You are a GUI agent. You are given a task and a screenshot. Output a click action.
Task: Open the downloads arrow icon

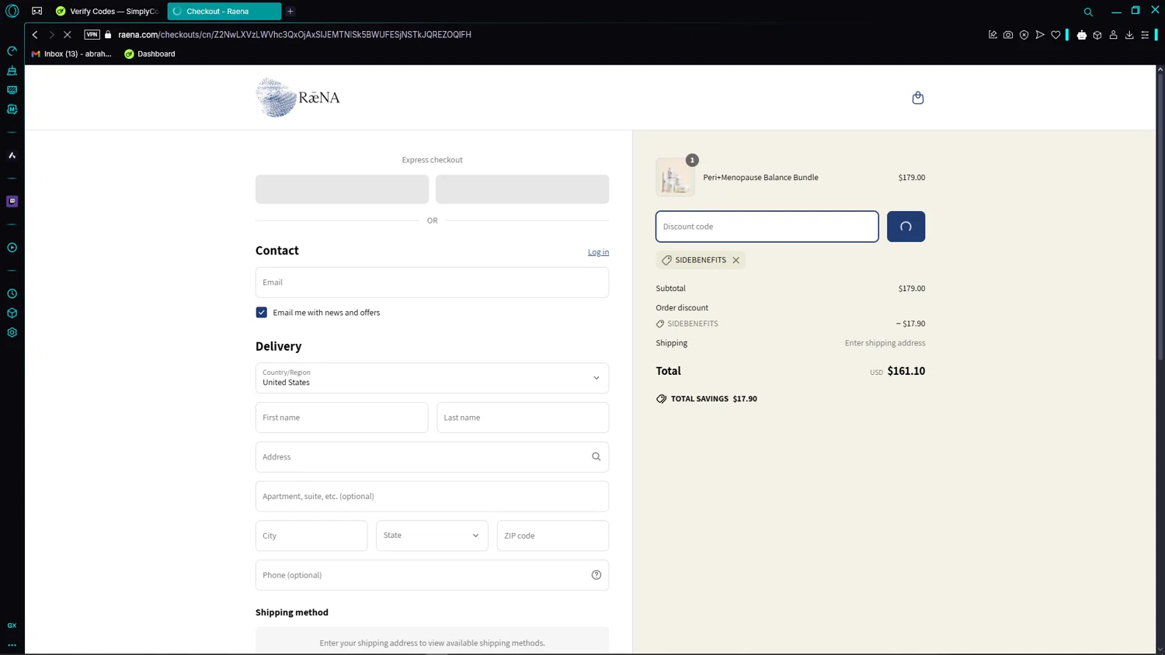[1129, 35]
